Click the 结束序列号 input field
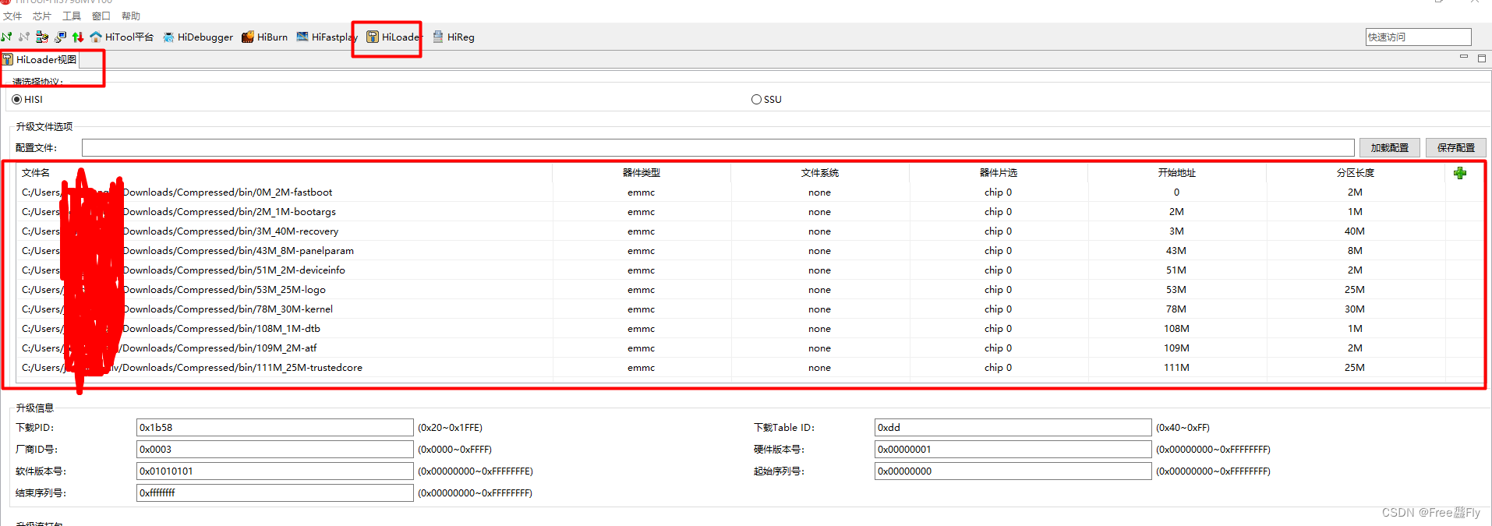 [x=274, y=492]
